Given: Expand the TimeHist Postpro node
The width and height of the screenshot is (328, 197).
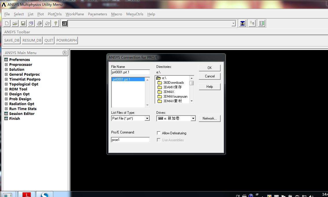Looking at the screenshot, I should 6,79.
